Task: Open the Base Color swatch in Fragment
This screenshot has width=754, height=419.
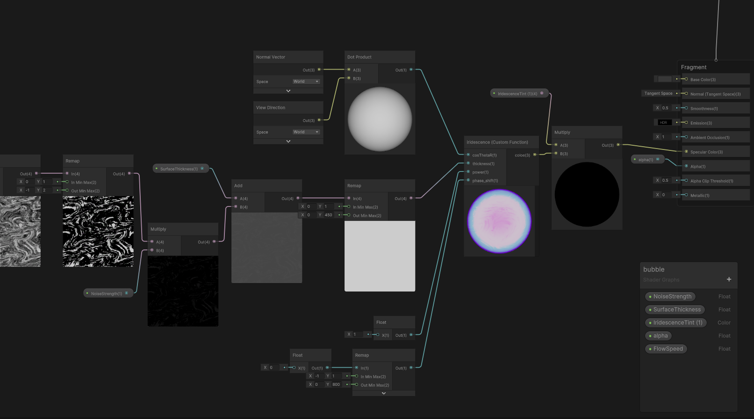Action: 664,79
